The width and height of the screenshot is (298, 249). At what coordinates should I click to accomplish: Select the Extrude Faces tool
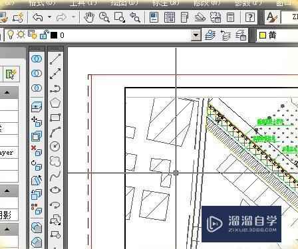click(x=37, y=107)
